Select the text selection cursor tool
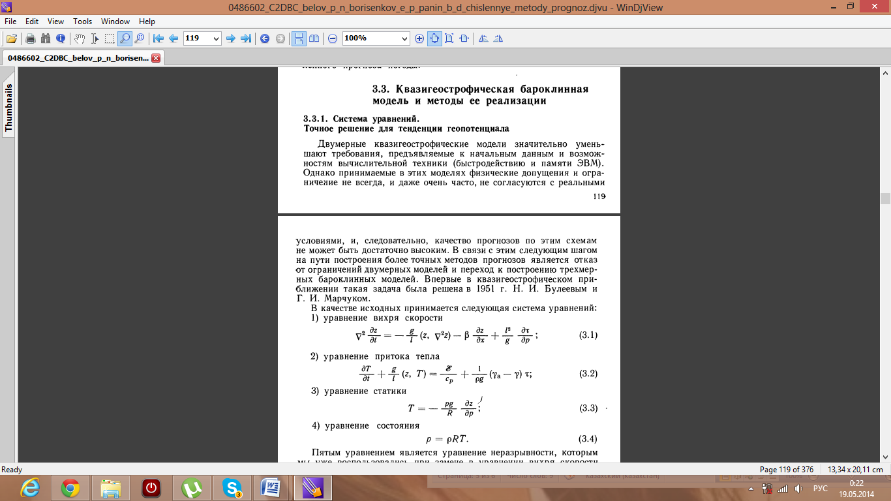Screen dimensions: 891x501 tap(95, 38)
